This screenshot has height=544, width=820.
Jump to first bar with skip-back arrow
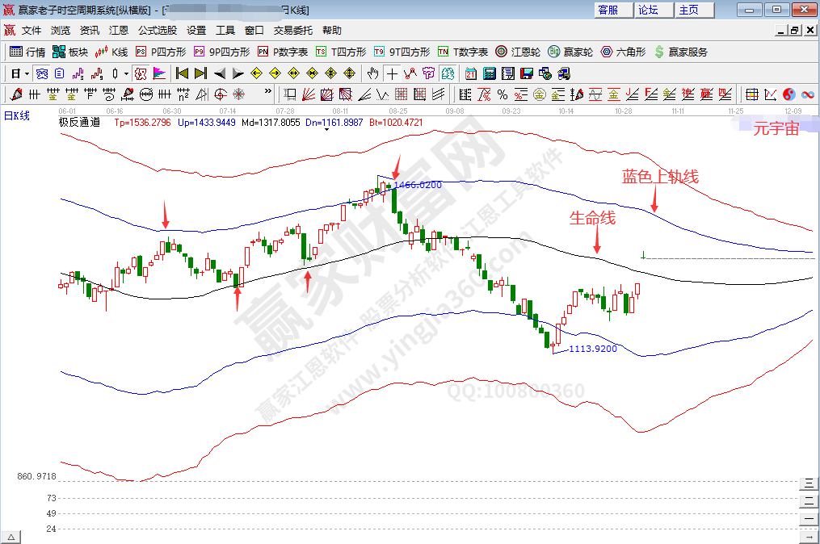point(182,73)
